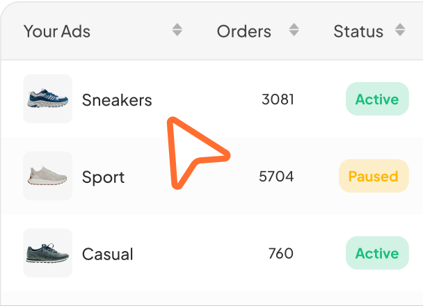Click the 5704 orders count

coord(276,177)
